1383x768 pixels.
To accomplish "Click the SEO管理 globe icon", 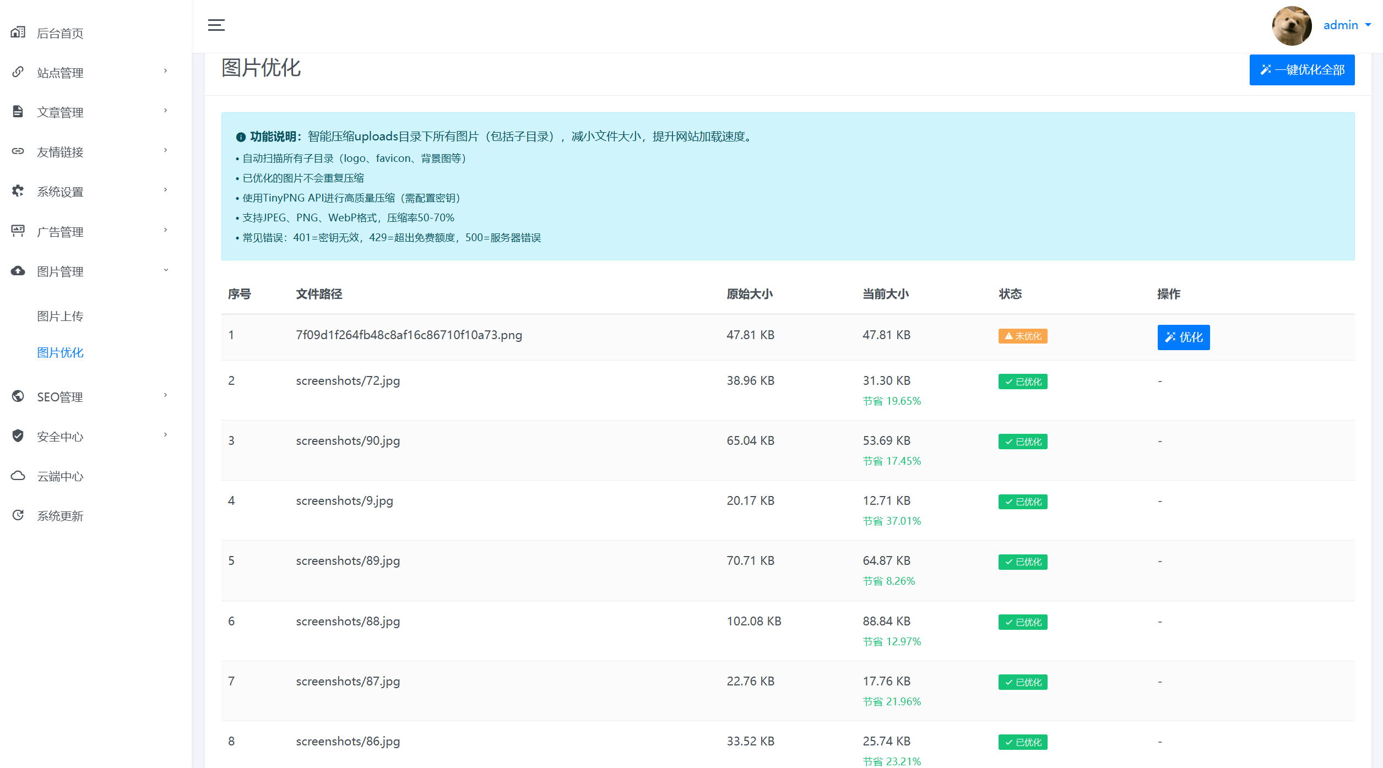I will coord(18,396).
